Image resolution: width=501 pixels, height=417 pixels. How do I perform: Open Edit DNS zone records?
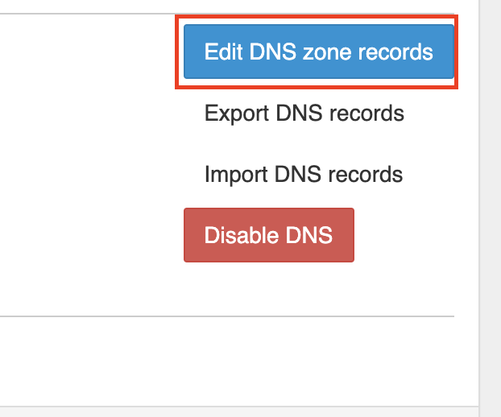[x=318, y=52]
